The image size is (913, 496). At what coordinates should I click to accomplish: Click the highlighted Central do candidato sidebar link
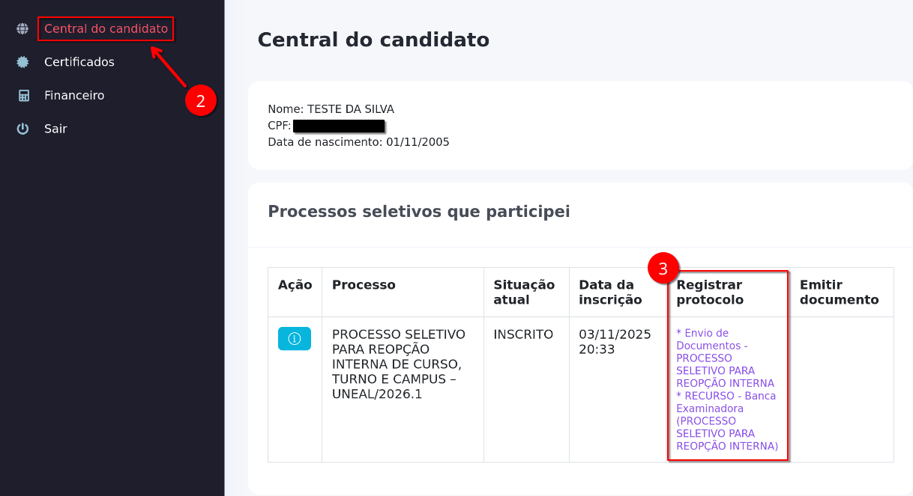(x=105, y=28)
